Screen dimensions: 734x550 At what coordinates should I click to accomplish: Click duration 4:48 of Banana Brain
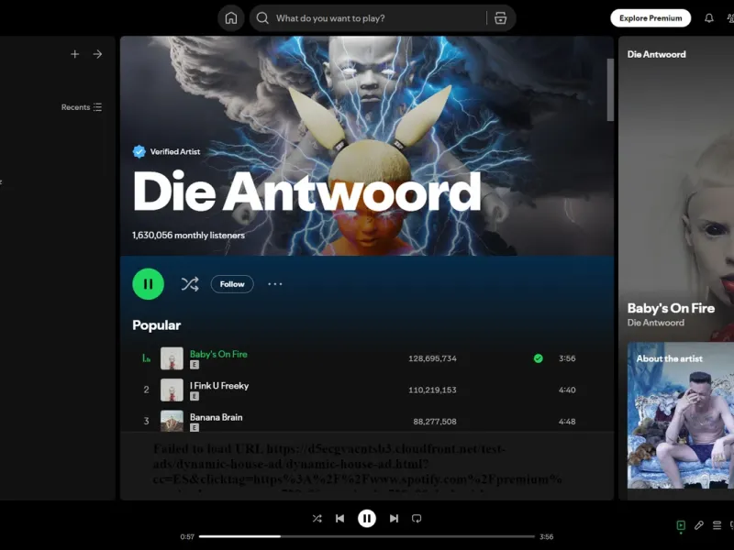point(567,422)
